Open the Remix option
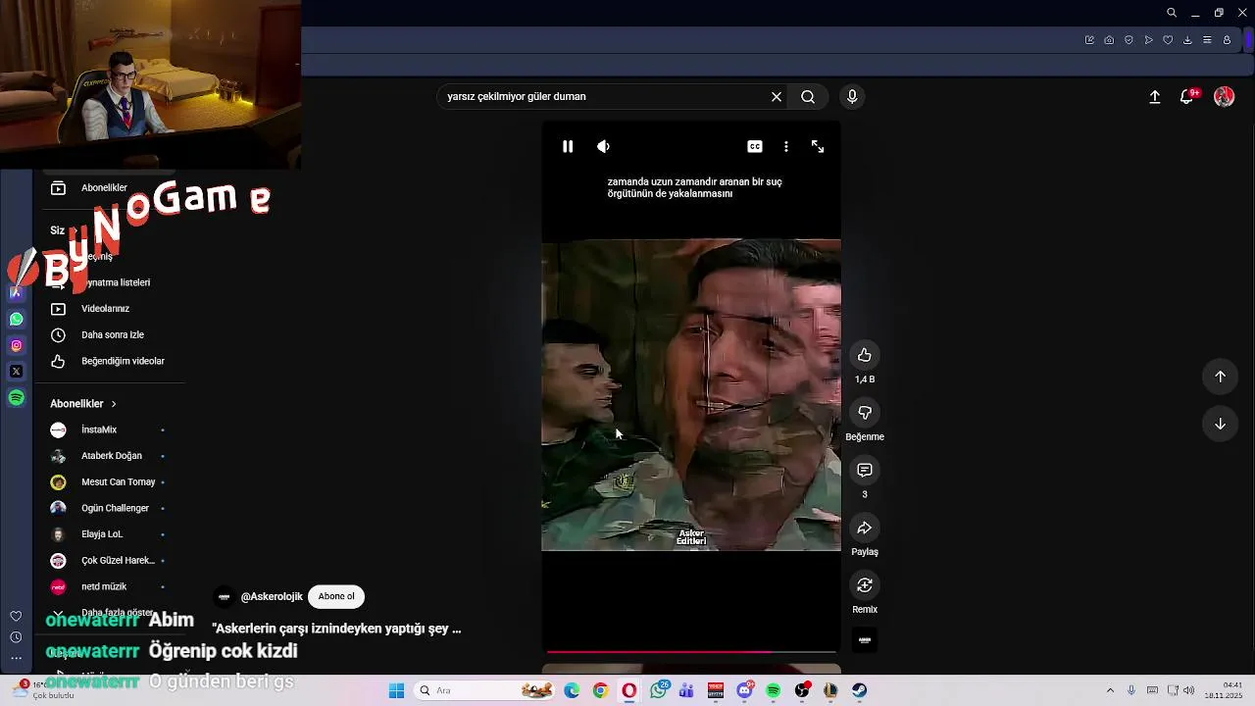This screenshot has height=706, width=1255. (865, 585)
